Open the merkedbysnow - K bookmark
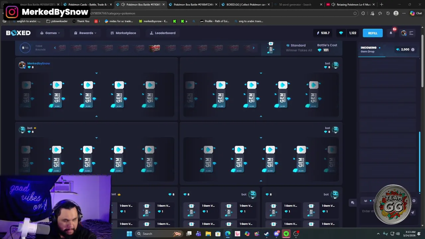The image size is (425, 239). pyautogui.click(x=153, y=21)
